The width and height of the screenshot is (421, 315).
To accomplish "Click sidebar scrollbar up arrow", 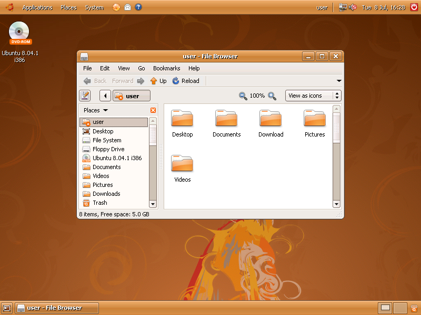I will point(153,121).
